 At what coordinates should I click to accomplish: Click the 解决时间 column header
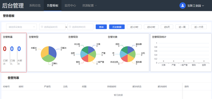click(x=162, y=87)
